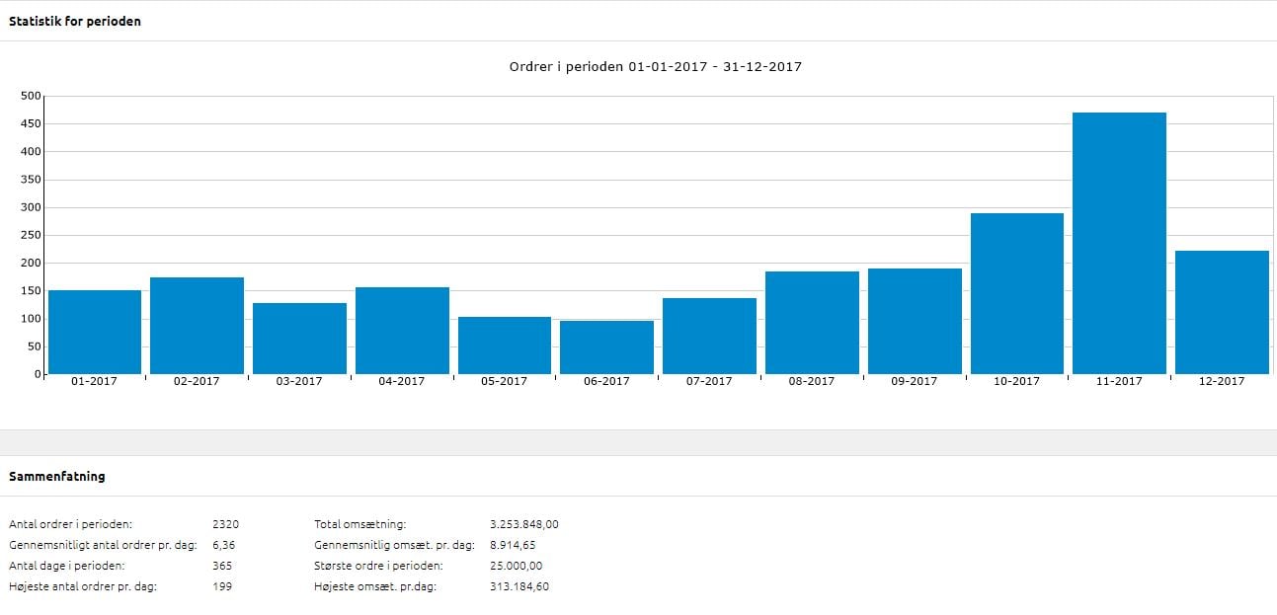Click the 11-2017 x-axis label
This screenshot has height=615, width=1277.
point(1119,381)
